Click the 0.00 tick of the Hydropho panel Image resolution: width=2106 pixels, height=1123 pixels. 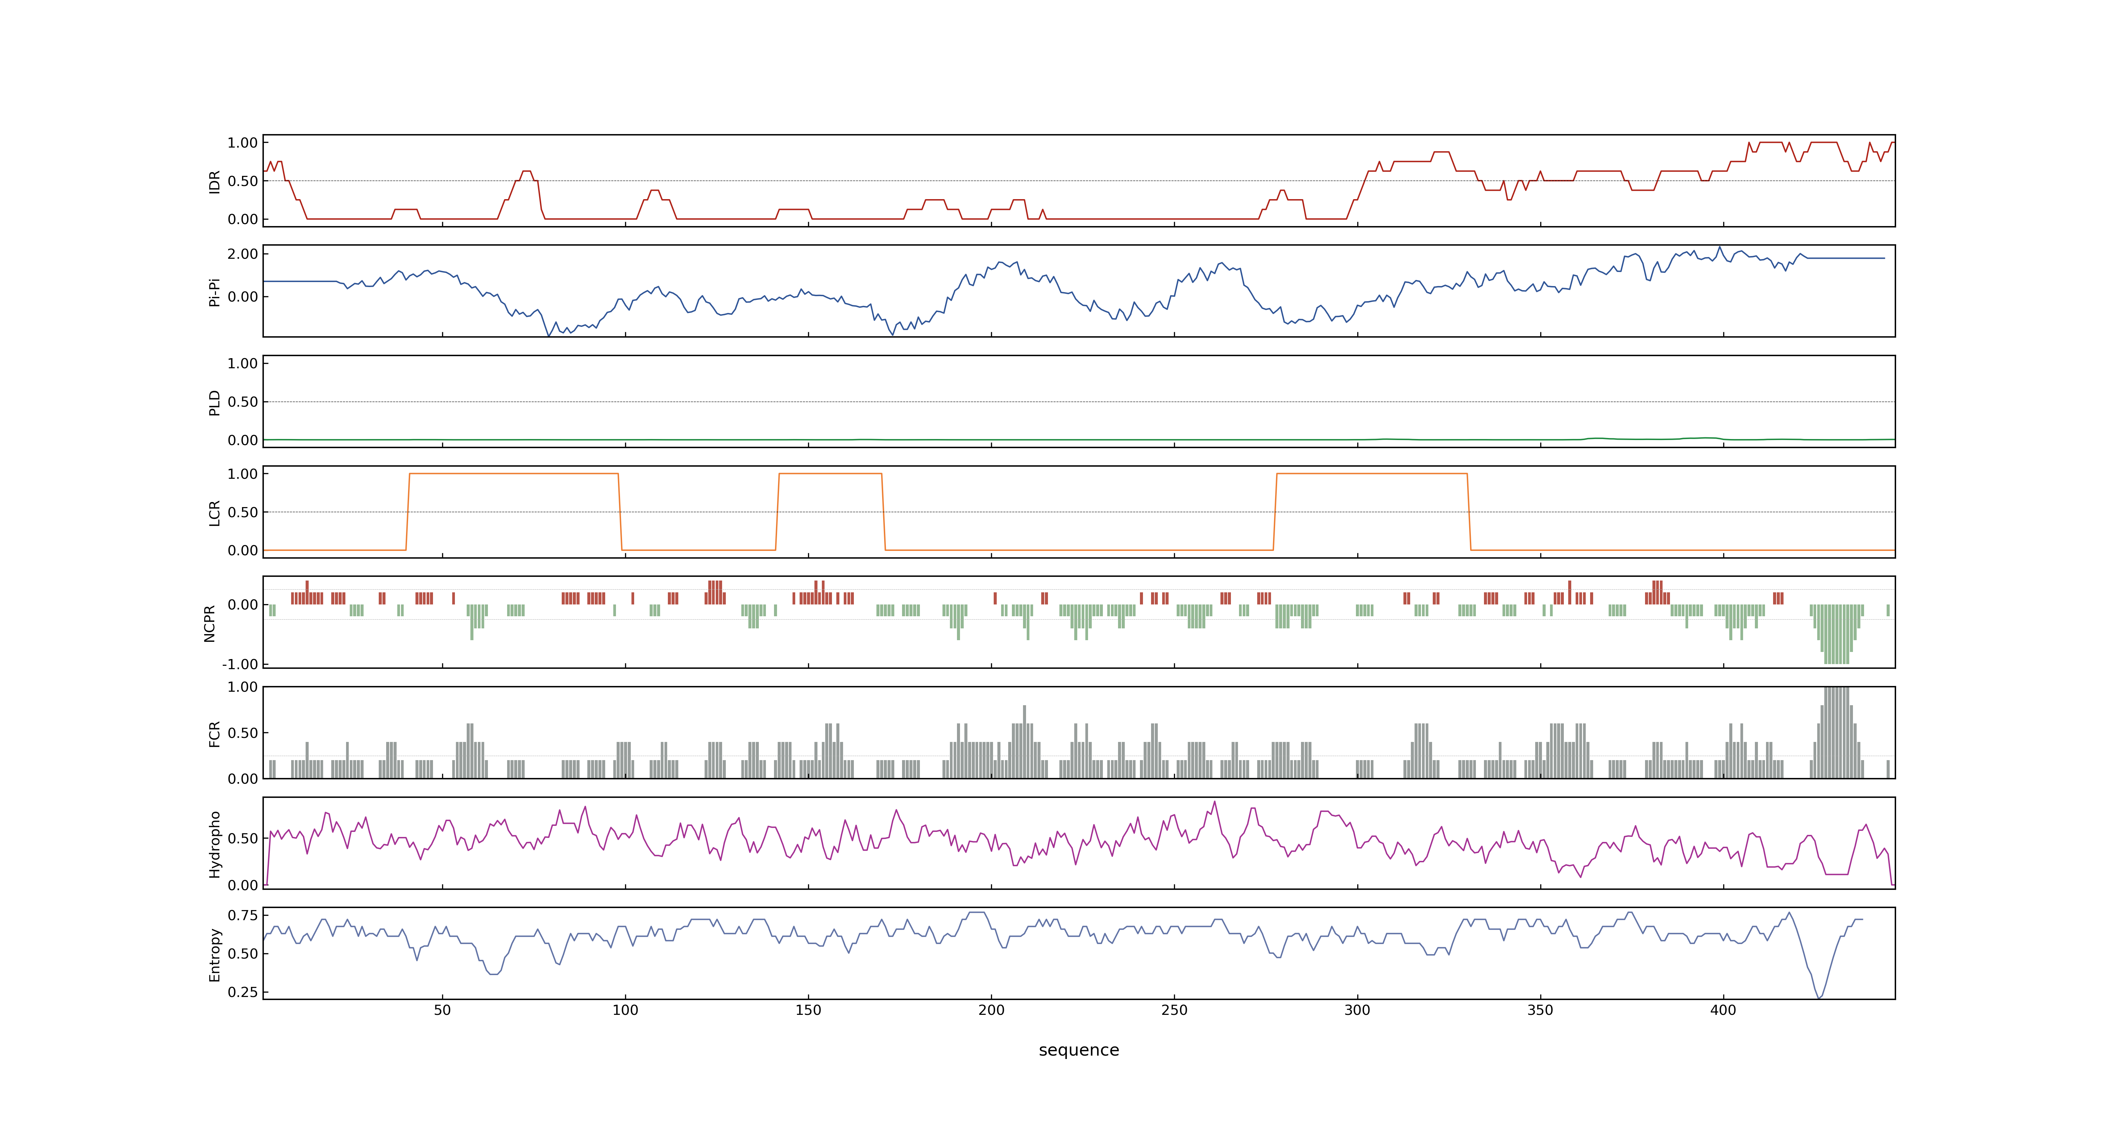click(x=243, y=885)
